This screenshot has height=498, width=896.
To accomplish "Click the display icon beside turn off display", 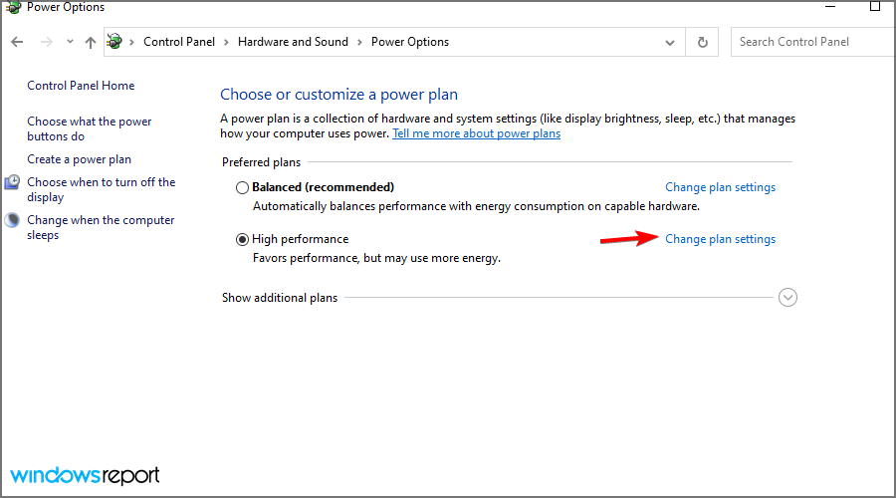I will [12, 182].
